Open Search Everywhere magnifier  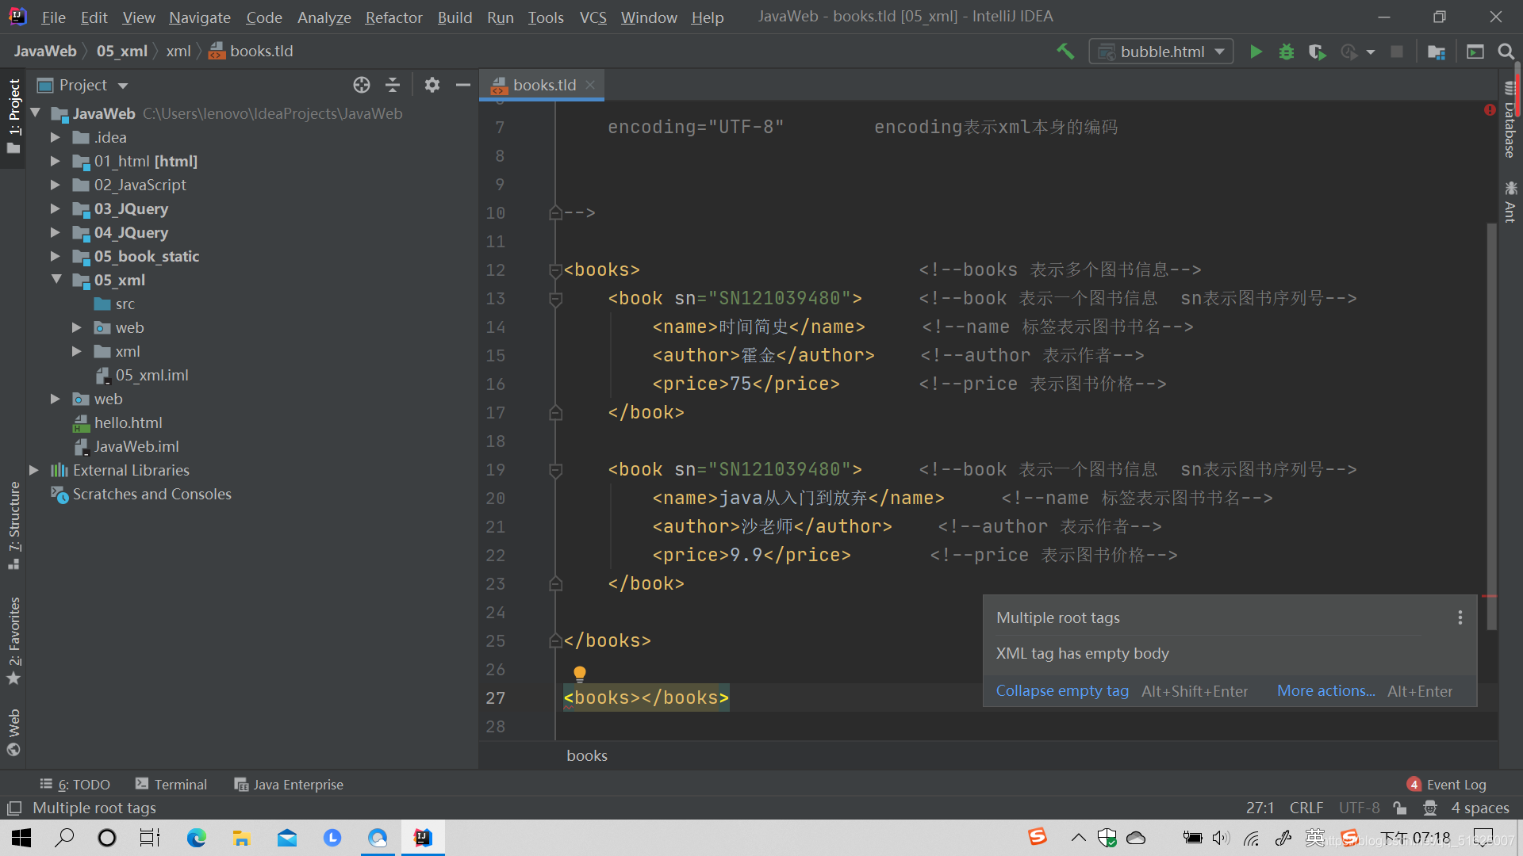(x=1506, y=52)
